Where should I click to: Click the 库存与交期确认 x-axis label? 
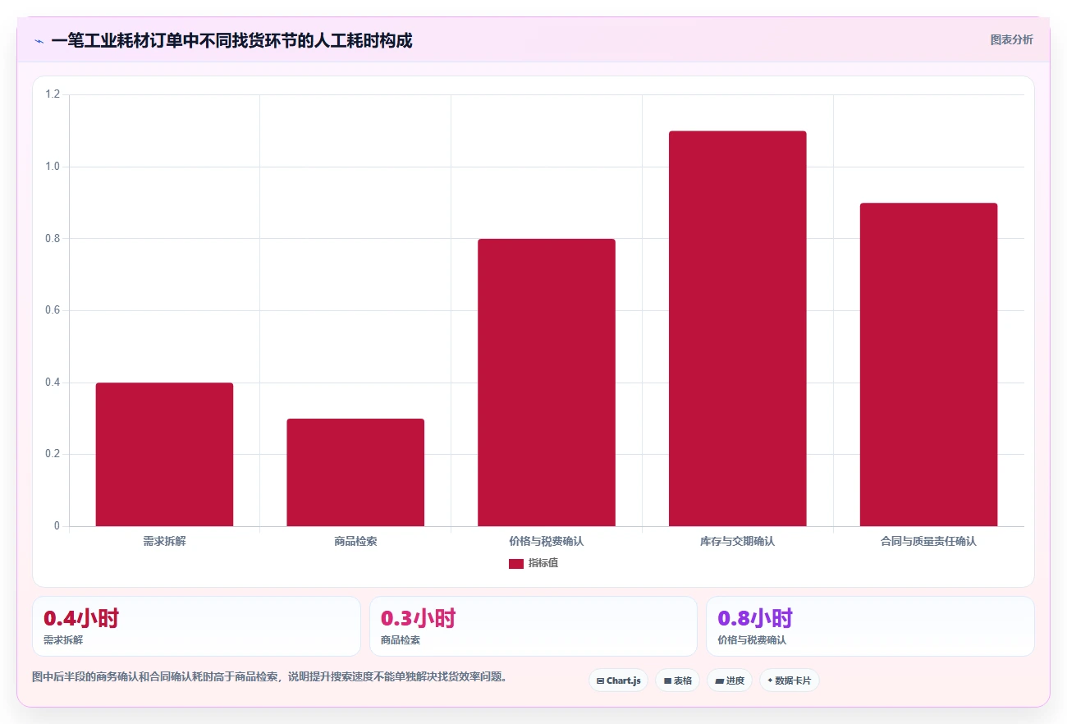click(737, 542)
